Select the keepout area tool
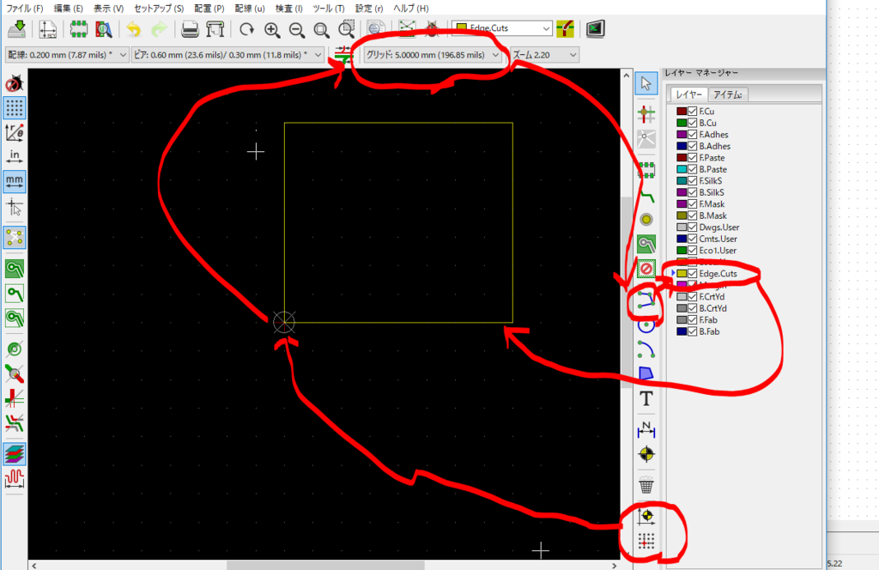879x570 pixels. pyautogui.click(x=646, y=269)
